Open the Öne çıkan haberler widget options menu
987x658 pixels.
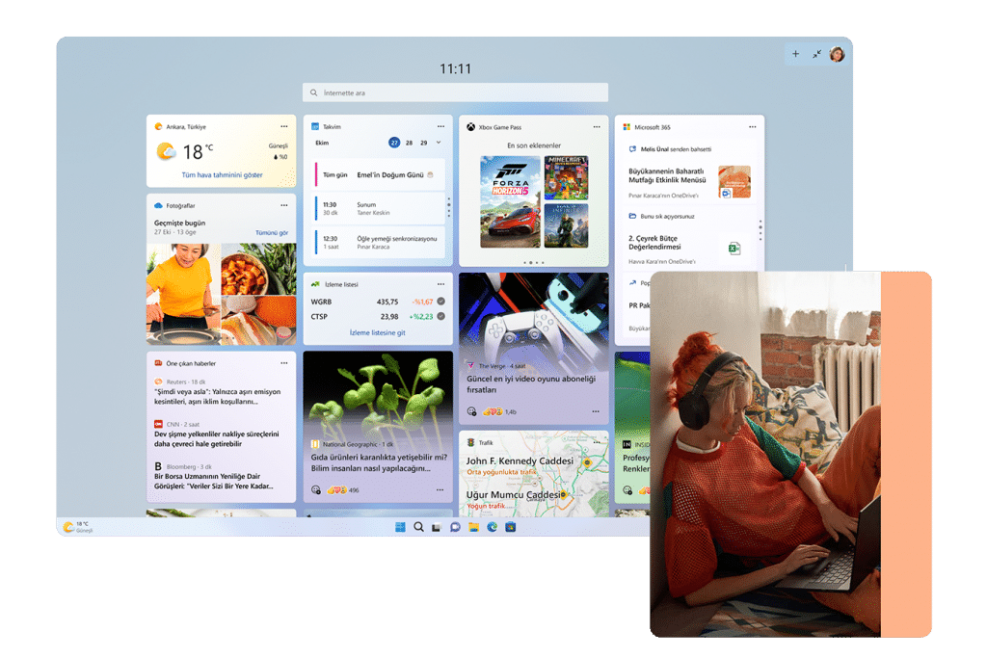(x=284, y=363)
